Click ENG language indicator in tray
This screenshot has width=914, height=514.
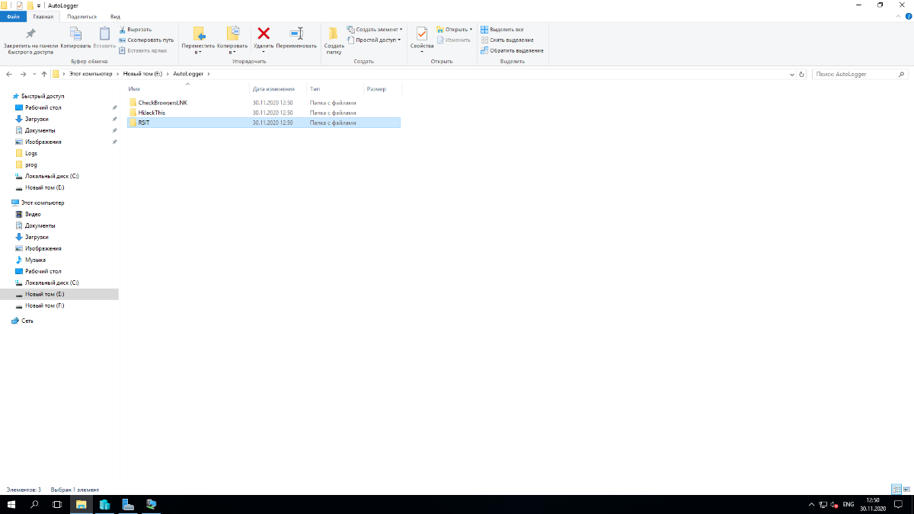click(x=848, y=504)
